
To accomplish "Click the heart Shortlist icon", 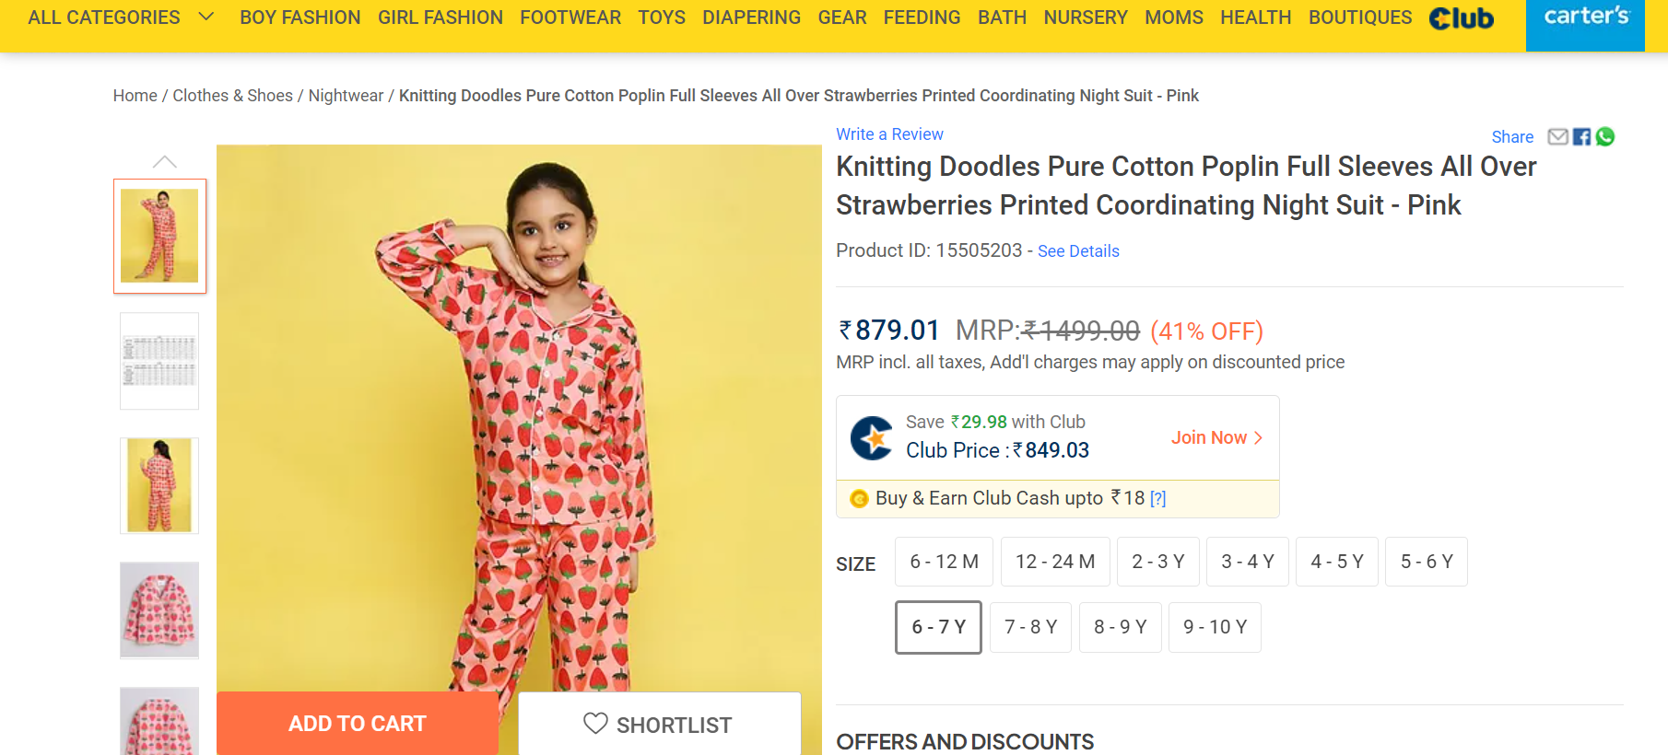I will point(595,724).
